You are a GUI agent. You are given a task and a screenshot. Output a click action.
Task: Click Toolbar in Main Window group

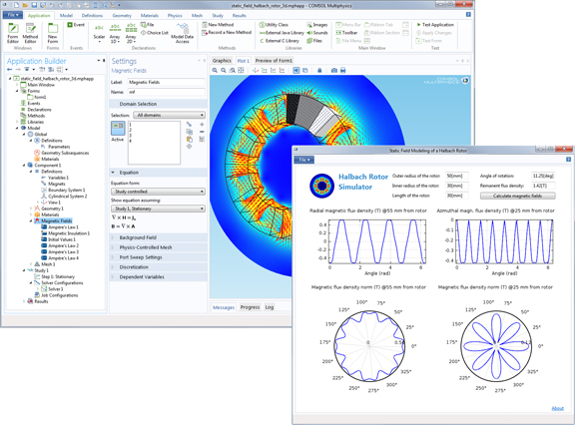click(346, 33)
